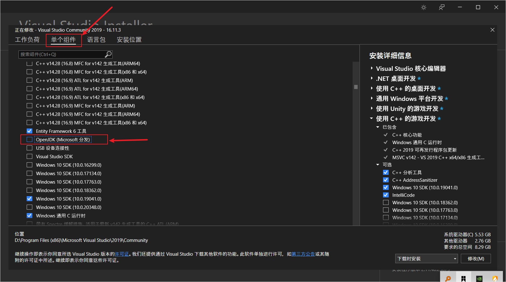Click the 修改(M) button
506x282 pixels.
click(x=476, y=258)
